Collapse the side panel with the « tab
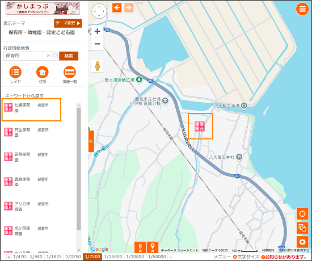This screenshot has height=261, width=312. pos(91,141)
